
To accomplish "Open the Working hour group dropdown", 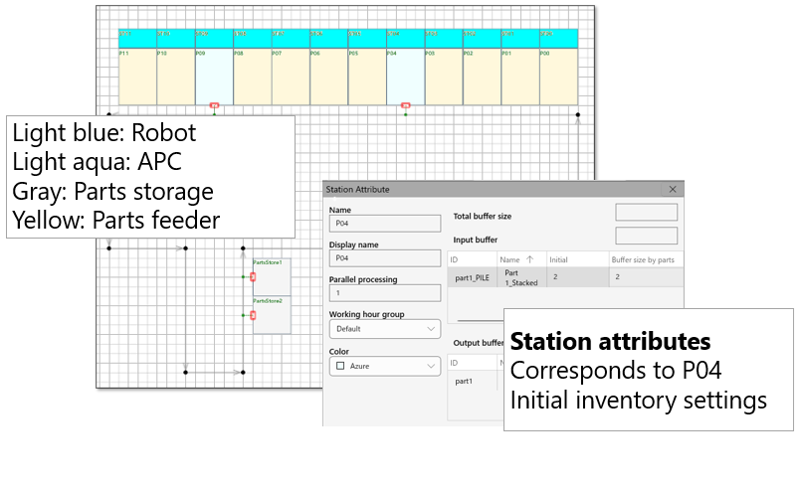I will [384, 329].
